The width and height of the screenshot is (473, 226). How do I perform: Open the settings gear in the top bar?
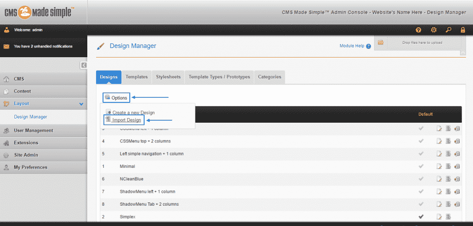pos(434,30)
